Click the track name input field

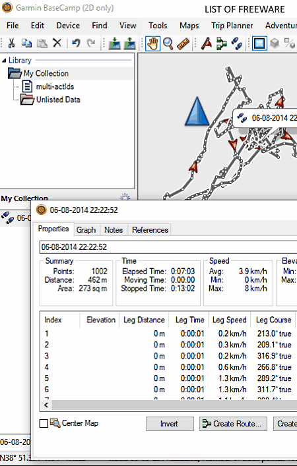[x=168, y=247]
